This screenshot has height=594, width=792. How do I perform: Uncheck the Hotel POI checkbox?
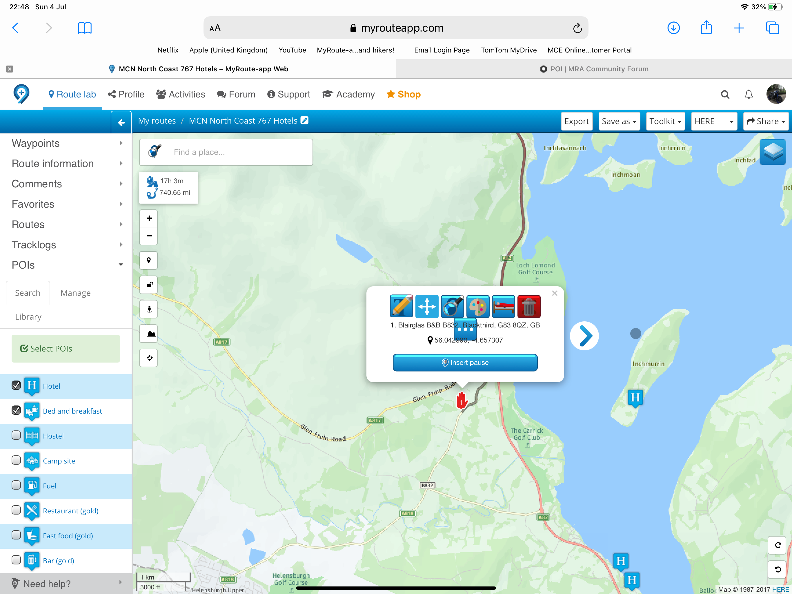point(16,385)
